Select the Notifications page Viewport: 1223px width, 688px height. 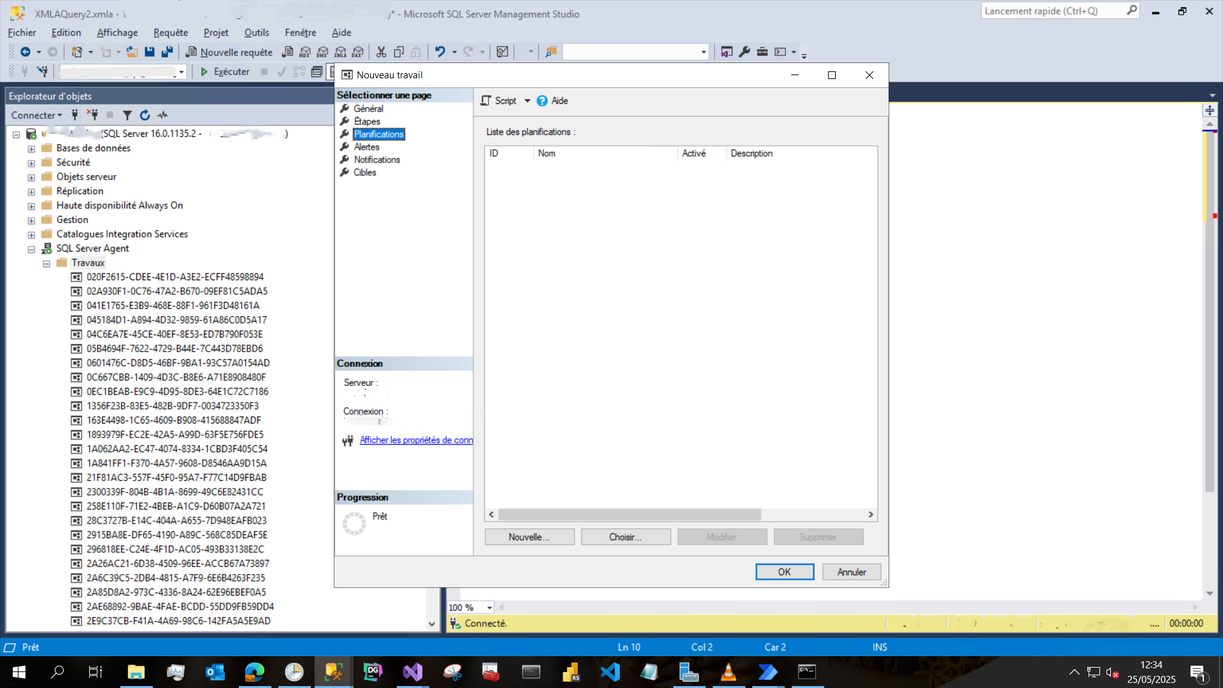pyautogui.click(x=377, y=159)
